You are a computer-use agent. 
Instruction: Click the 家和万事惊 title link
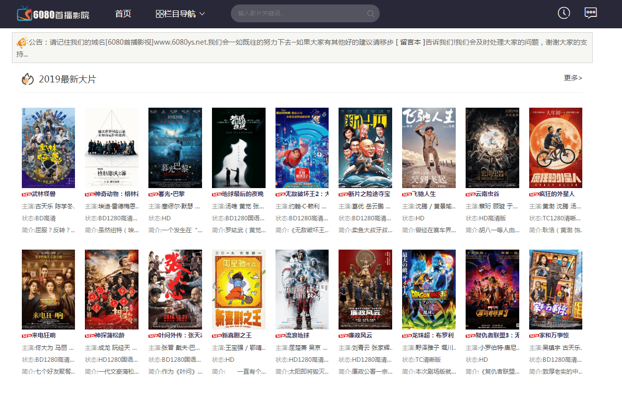coord(553,335)
